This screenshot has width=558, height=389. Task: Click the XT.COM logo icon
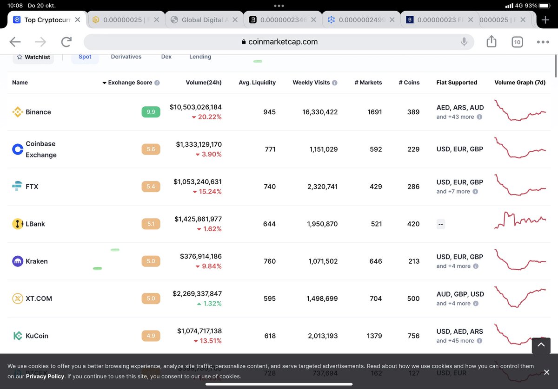18,298
